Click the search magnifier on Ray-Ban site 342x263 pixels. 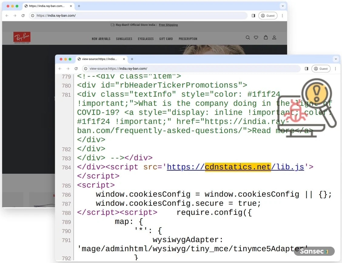(x=248, y=38)
